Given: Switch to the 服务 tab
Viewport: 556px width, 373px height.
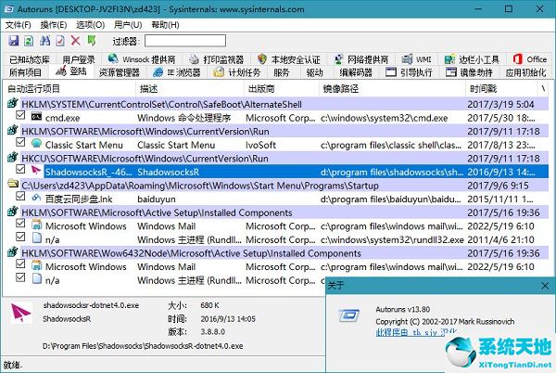Looking at the screenshot, I should pyautogui.click(x=282, y=72).
